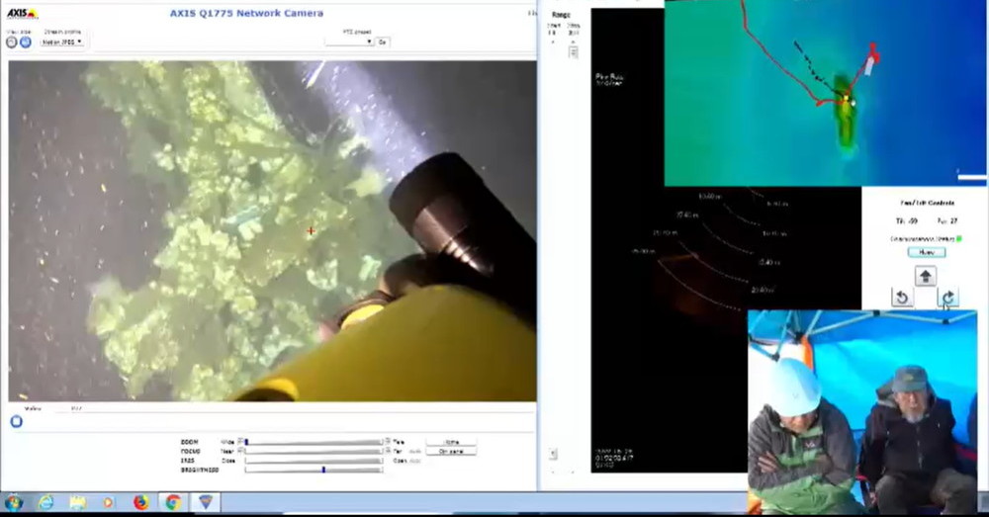The width and height of the screenshot is (989, 517).
Task: Click the Go button beside PTZ preset
Action: pos(383,42)
